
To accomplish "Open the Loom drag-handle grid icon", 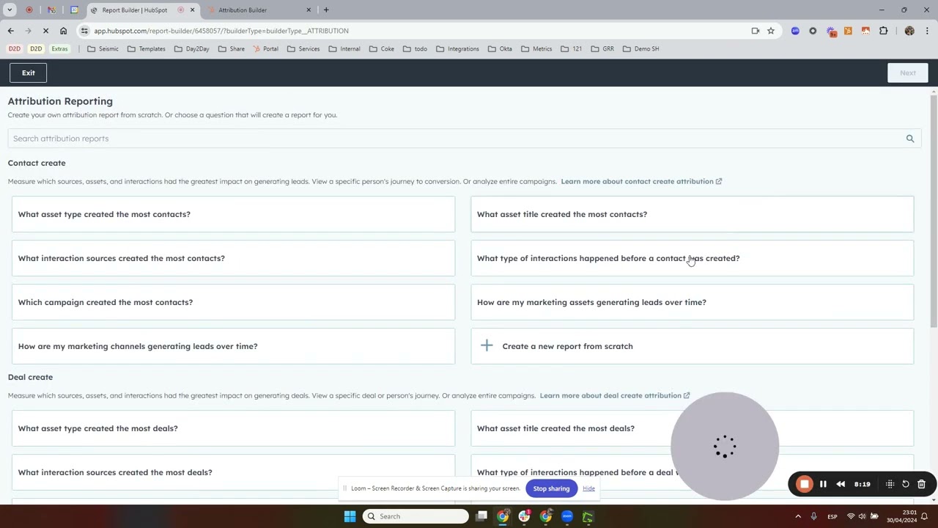I will (890, 484).
